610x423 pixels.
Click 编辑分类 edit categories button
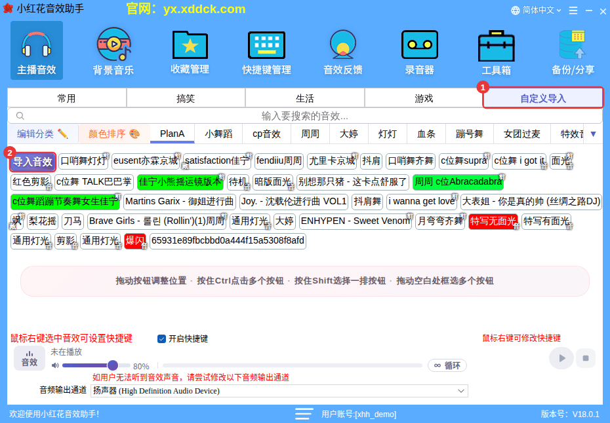point(43,134)
